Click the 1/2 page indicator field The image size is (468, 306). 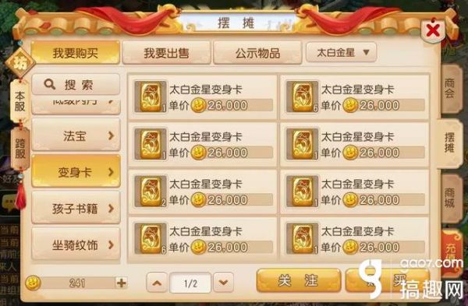click(190, 283)
